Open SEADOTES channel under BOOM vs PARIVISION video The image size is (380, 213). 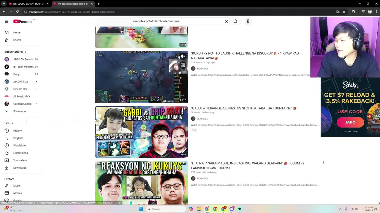pos(202,179)
